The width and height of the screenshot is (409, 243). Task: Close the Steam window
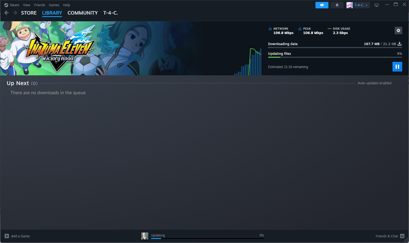[x=404, y=5]
